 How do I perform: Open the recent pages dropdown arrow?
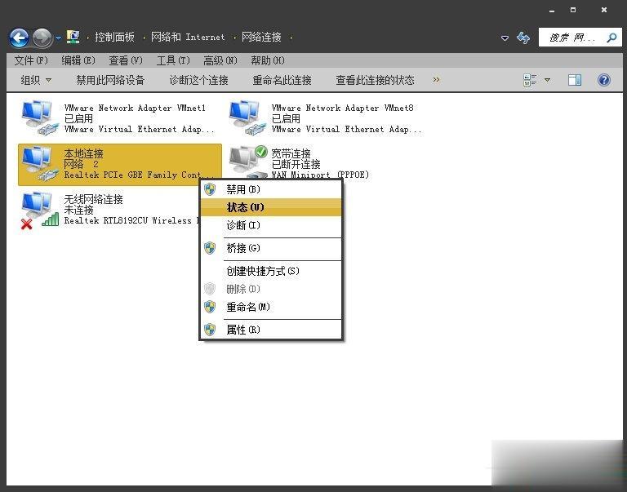(59, 38)
